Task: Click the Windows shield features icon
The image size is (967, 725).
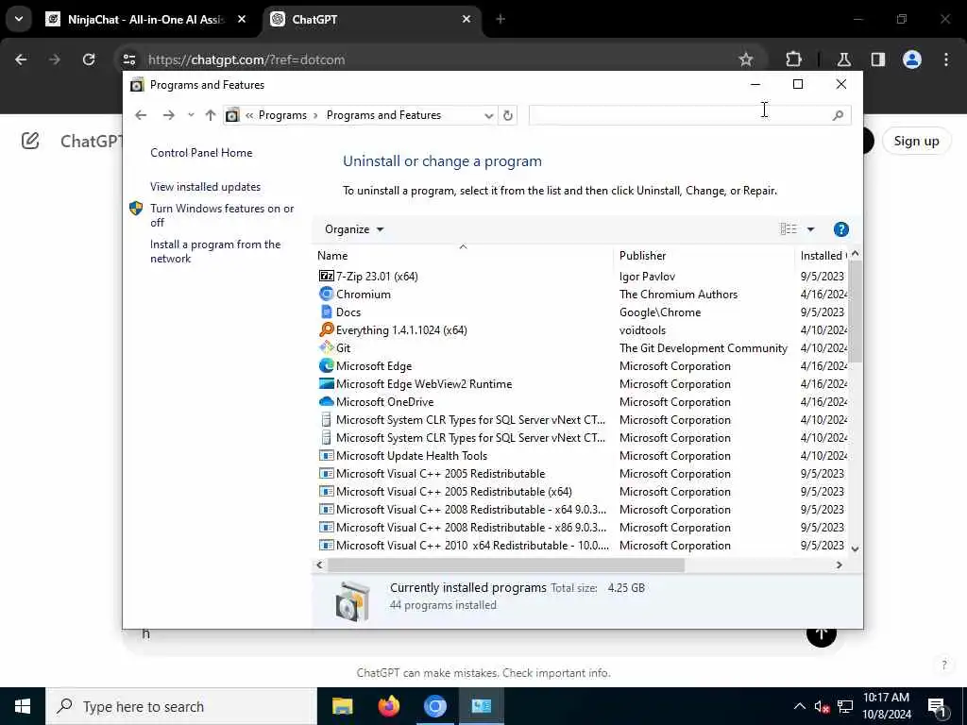Action: point(136,209)
